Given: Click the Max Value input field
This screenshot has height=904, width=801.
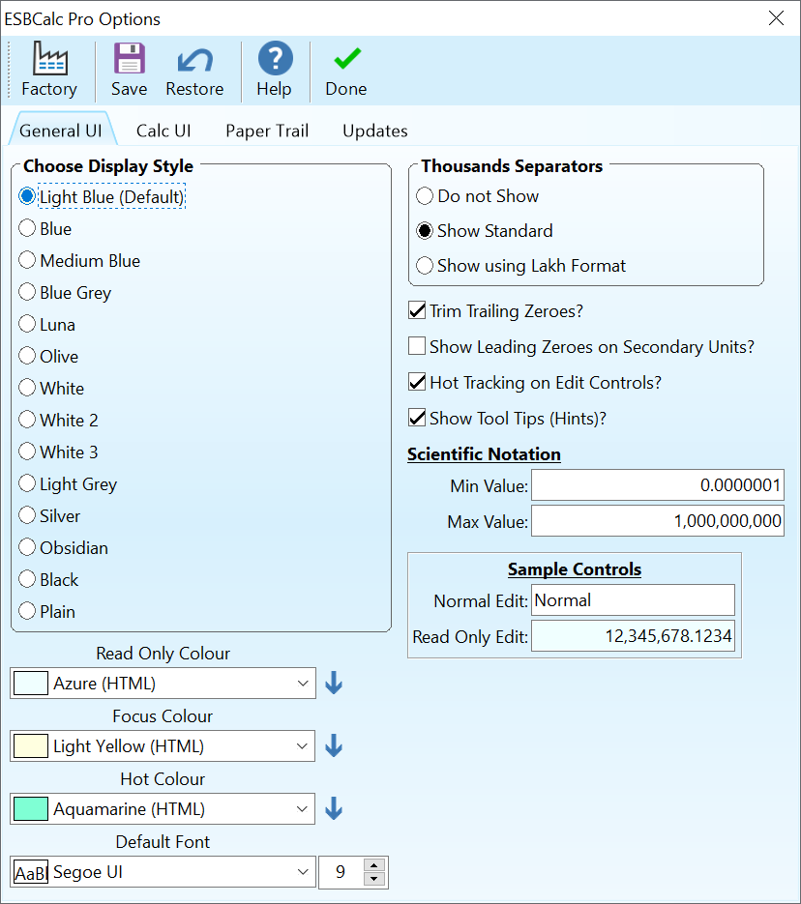Looking at the screenshot, I should point(658,520).
